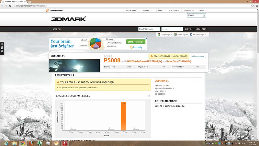This screenshot has height=146, width=259.
Task: Click the NEW USER? link
Action: 201,29
